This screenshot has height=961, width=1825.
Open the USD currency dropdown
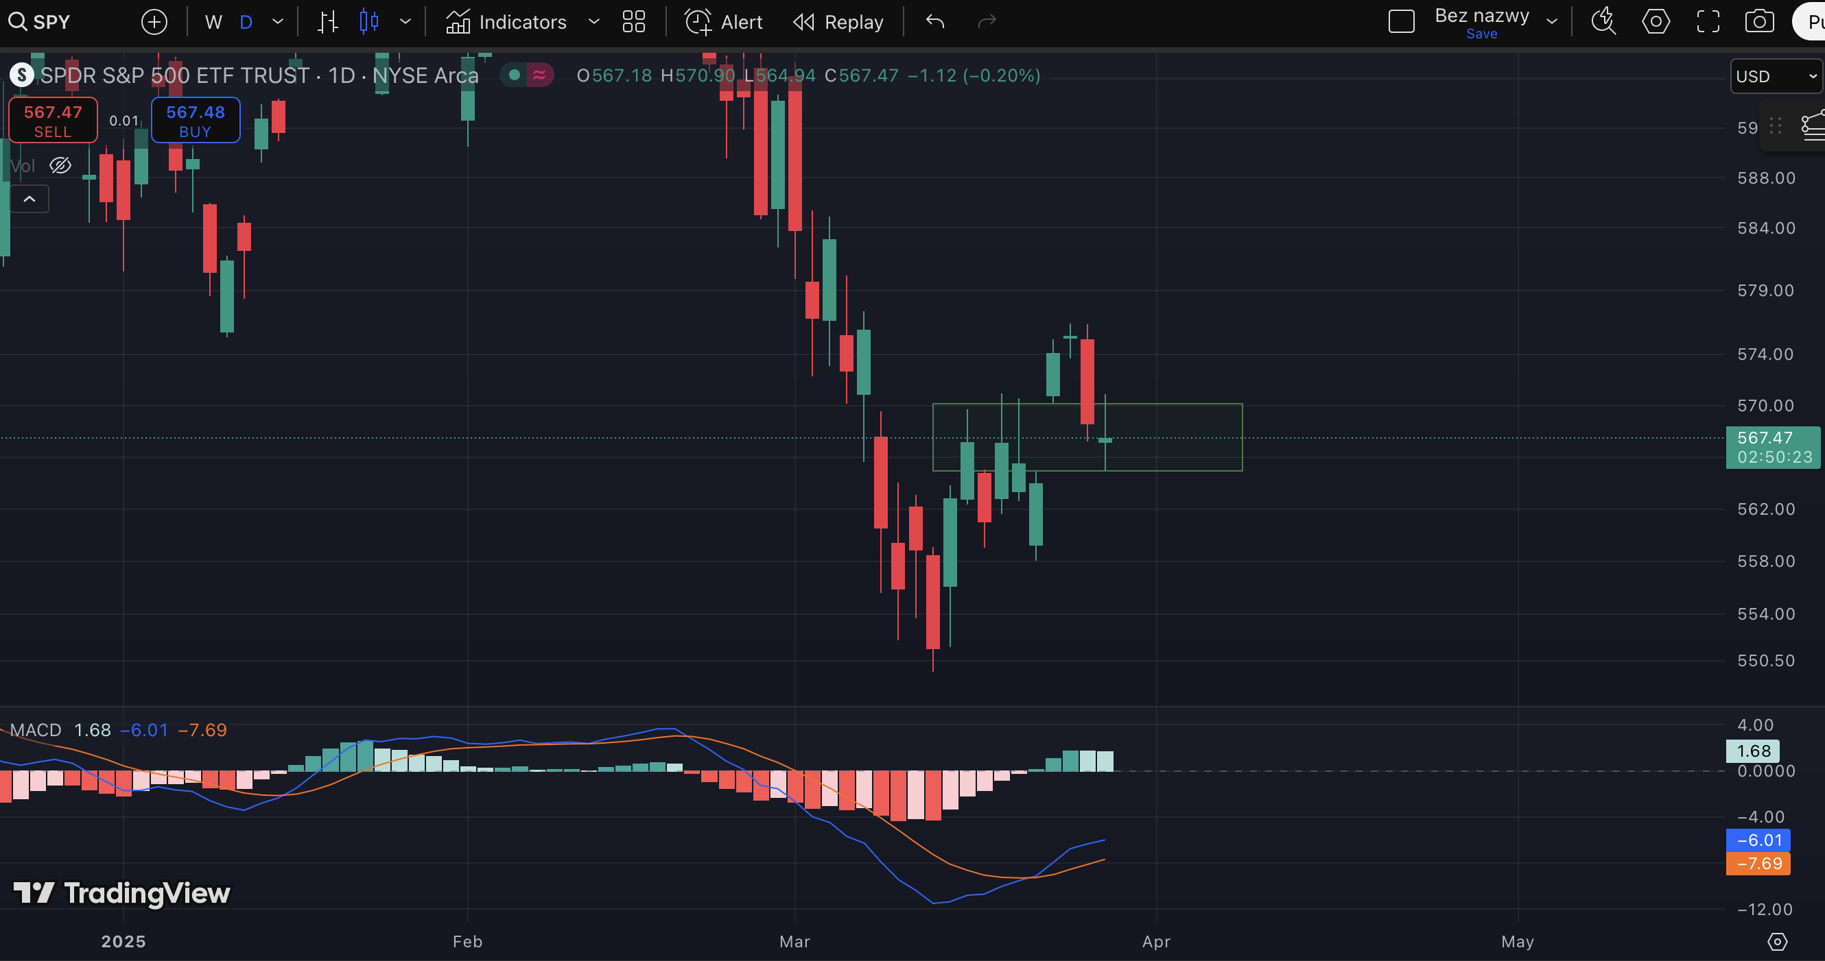coord(1776,75)
